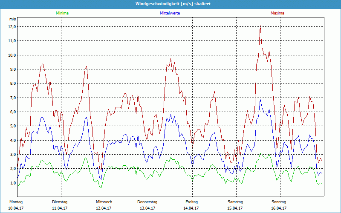Screen dimensions: 341x213
Task: Click the chart title Windgeschwindigkeit [m/s] skaliert
Action: coord(173,4)
